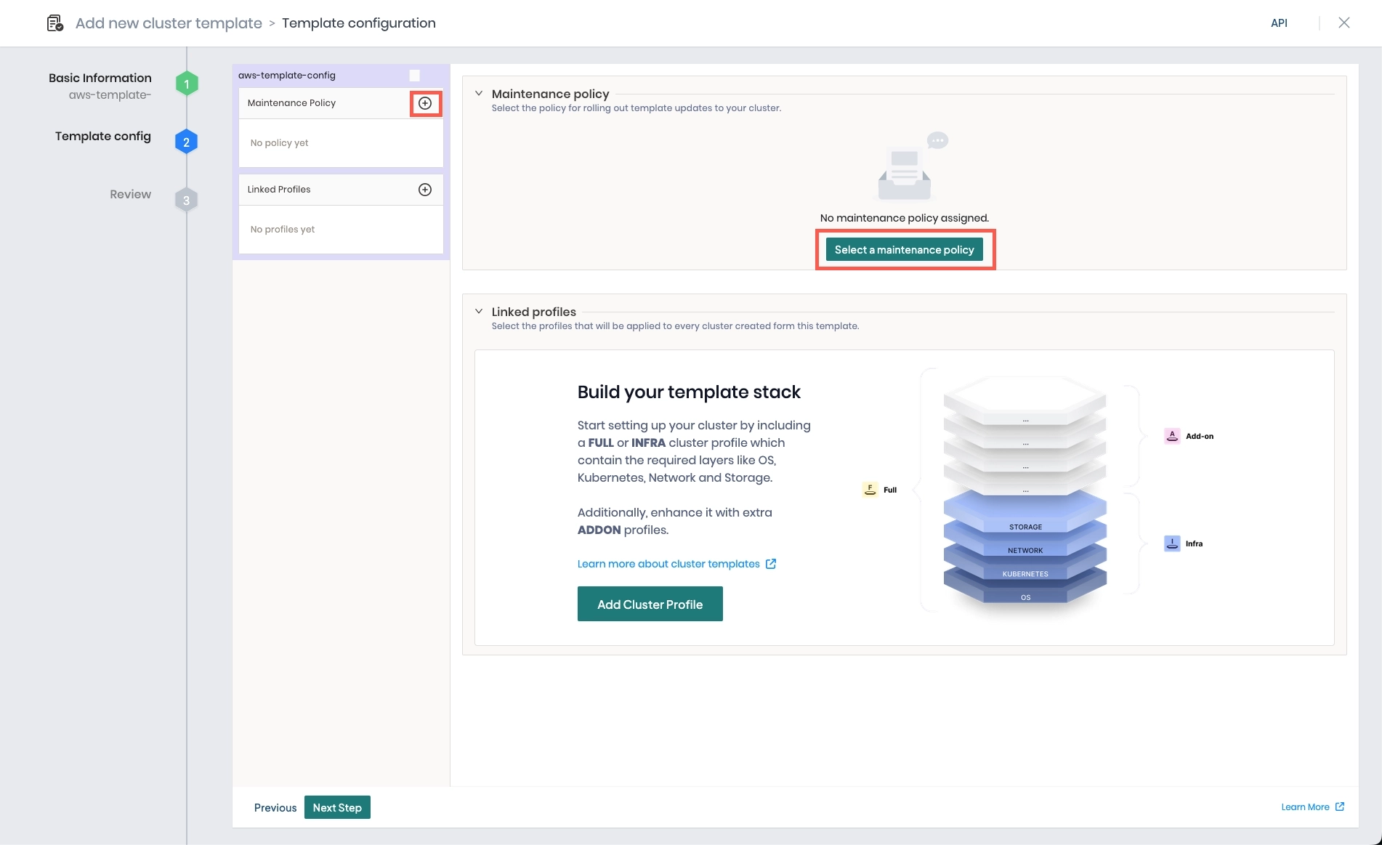1382x845 pixels.
Task: Click the plus icon next to Maintenance Policy
Action: tap(425, 103)
